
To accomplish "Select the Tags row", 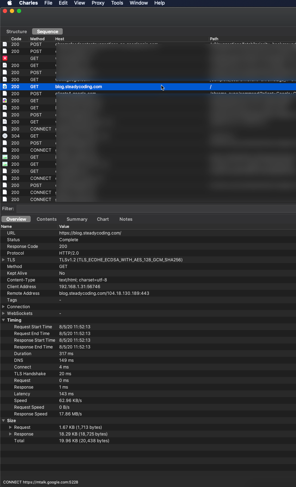I will click(148, 300).
